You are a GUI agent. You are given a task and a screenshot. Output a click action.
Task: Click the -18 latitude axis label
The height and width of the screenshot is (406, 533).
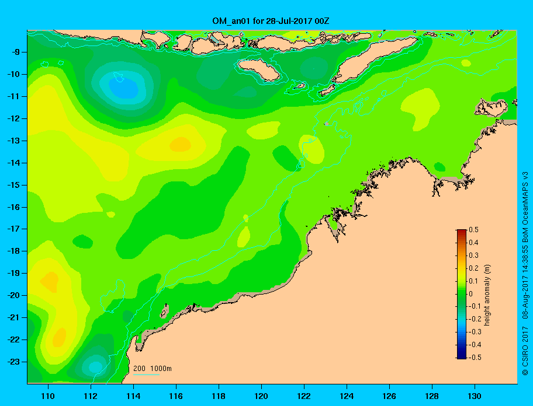13,251
